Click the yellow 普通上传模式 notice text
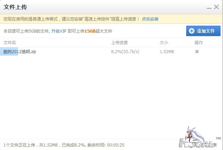The height and width of the screenshot is (150, 223). 72,19
